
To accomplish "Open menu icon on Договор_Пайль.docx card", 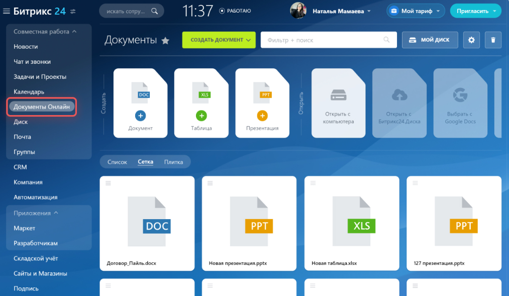I will pos(108,183).
